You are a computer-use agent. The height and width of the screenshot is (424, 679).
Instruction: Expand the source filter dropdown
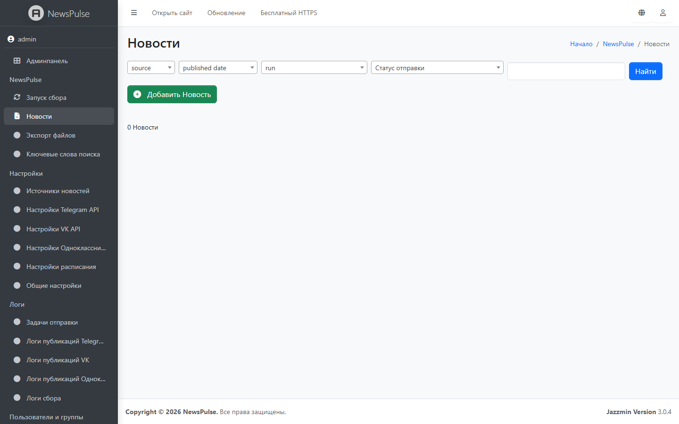(x=151, y=68)
